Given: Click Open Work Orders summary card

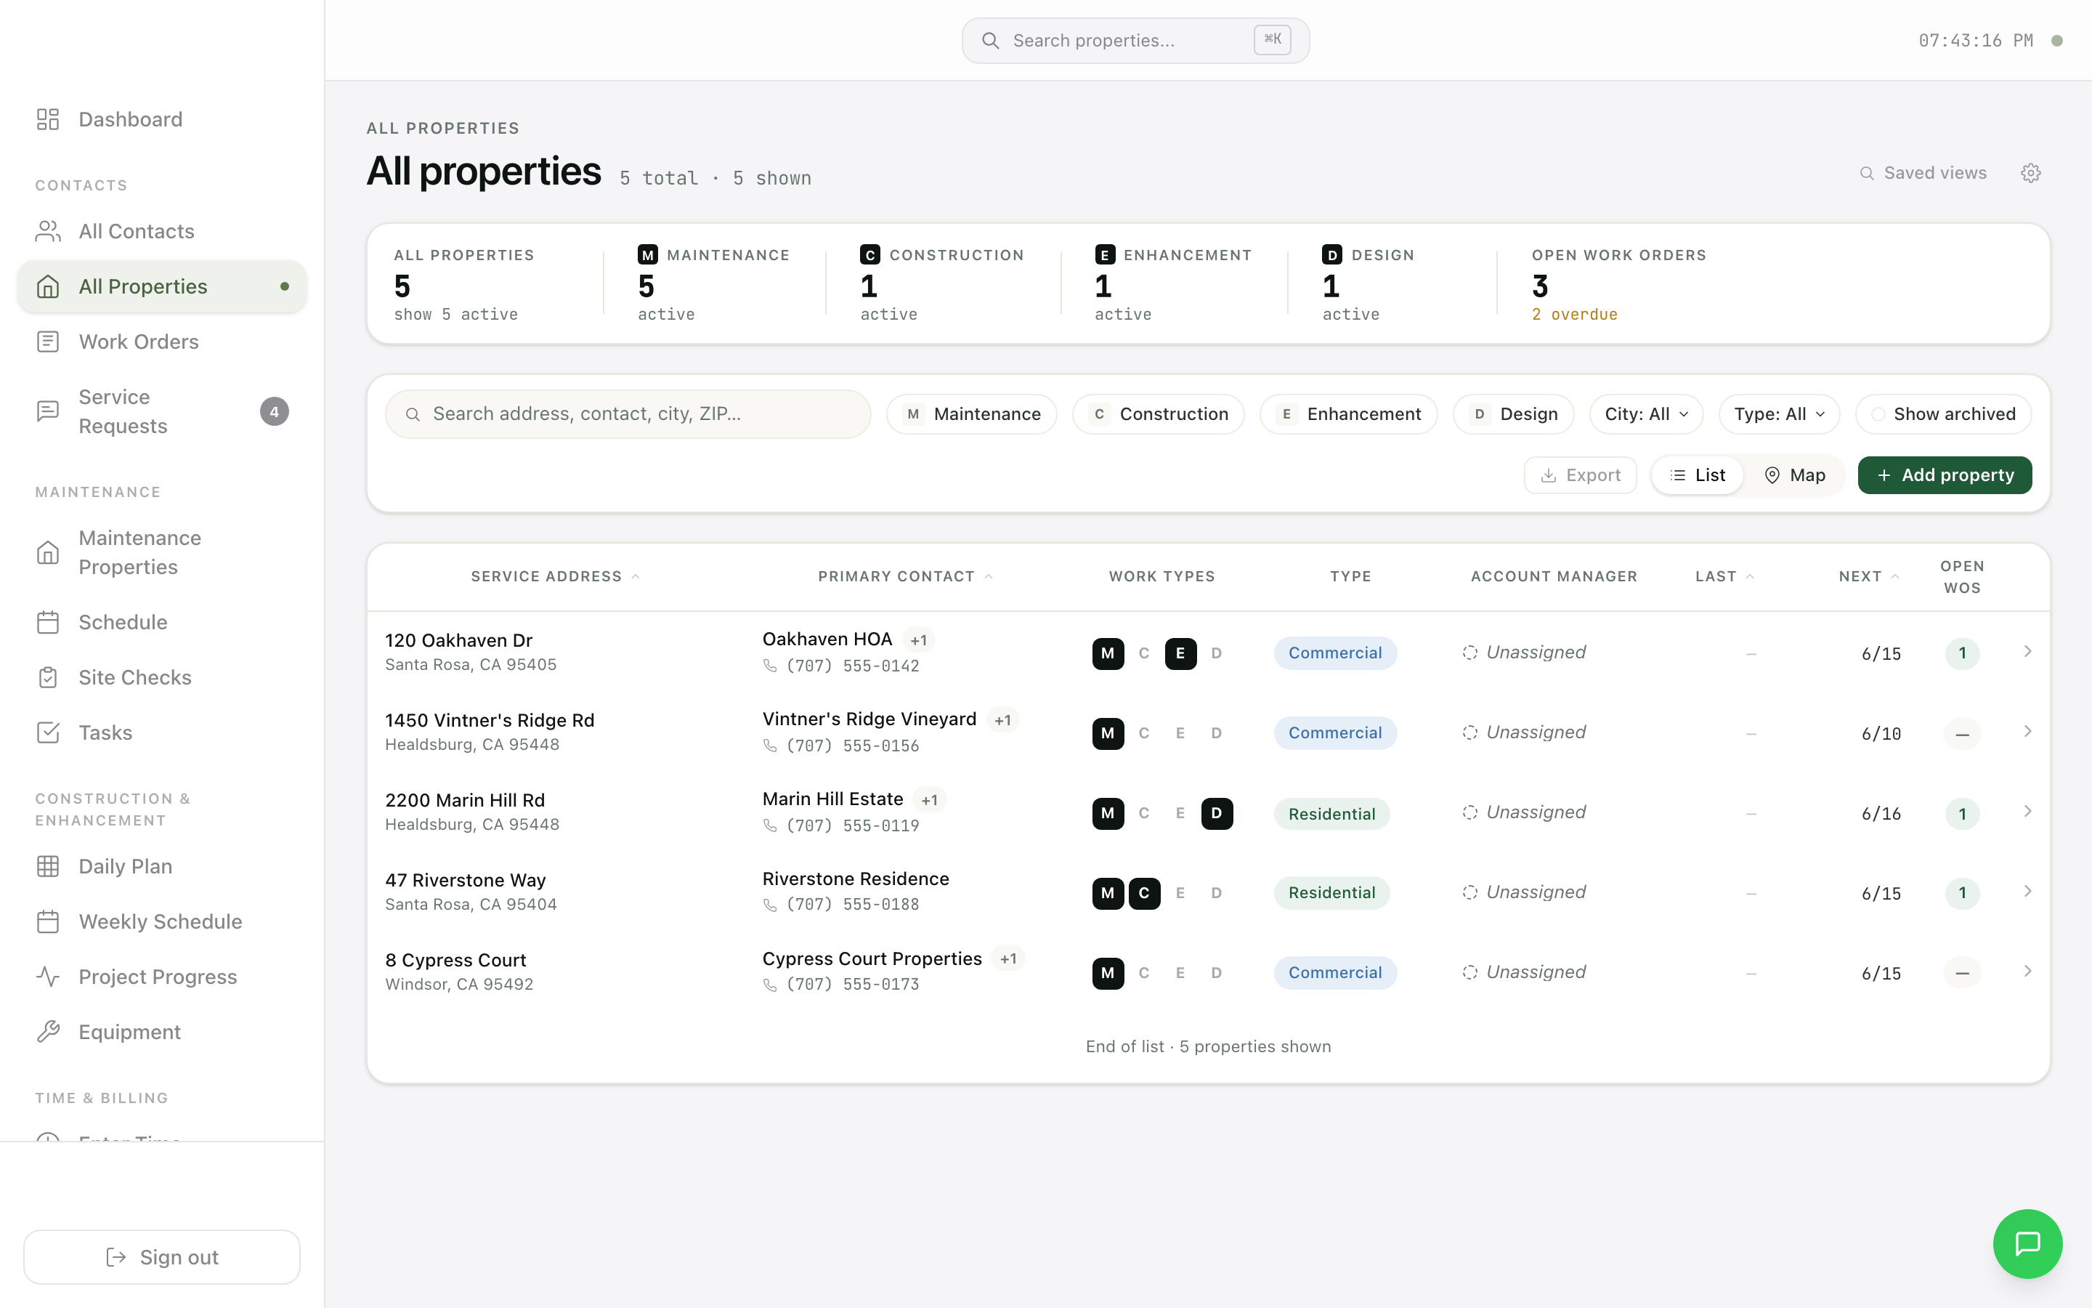Looking at the screenshot, I should coord(1618,283).
